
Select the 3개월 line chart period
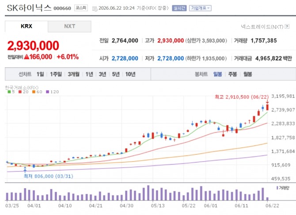click(74, 74)
